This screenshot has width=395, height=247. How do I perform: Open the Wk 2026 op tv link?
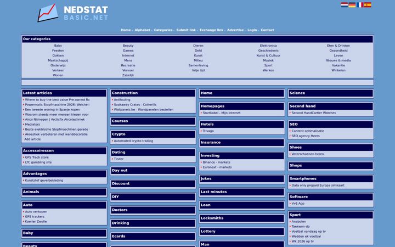pyautogui.click(x=302, y=242)
